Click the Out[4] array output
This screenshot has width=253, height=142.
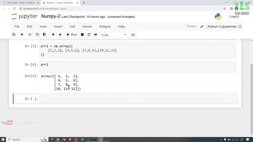coord(60,82)
